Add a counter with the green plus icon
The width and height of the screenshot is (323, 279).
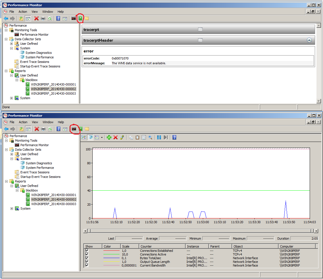[109, 137]
